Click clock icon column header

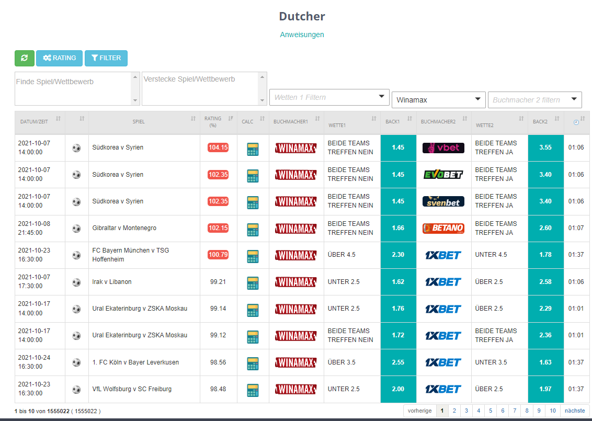click(x=576, y=122)
